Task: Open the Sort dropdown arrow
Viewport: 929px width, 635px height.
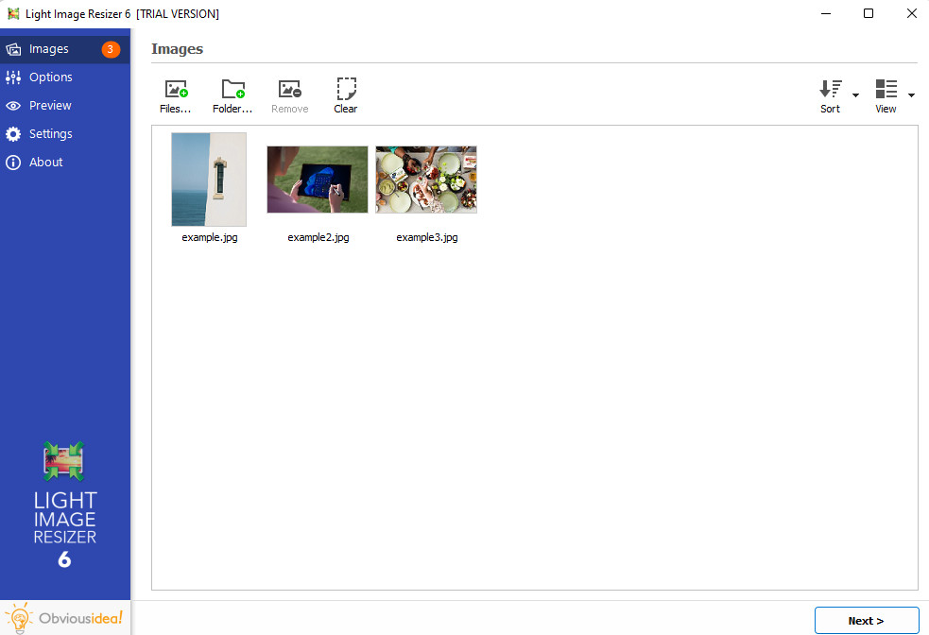Action: (855, 95)
